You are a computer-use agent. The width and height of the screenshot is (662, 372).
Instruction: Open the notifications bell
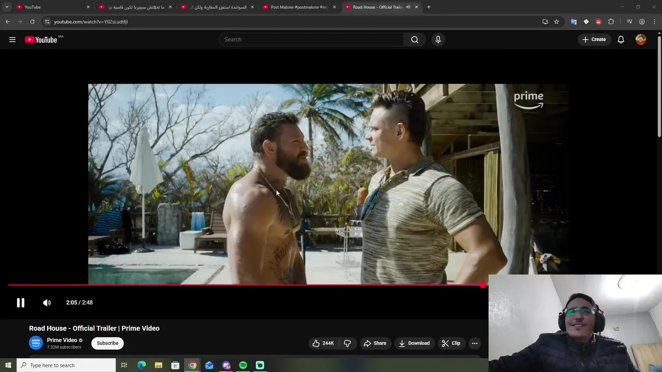[x=621, y=40]
